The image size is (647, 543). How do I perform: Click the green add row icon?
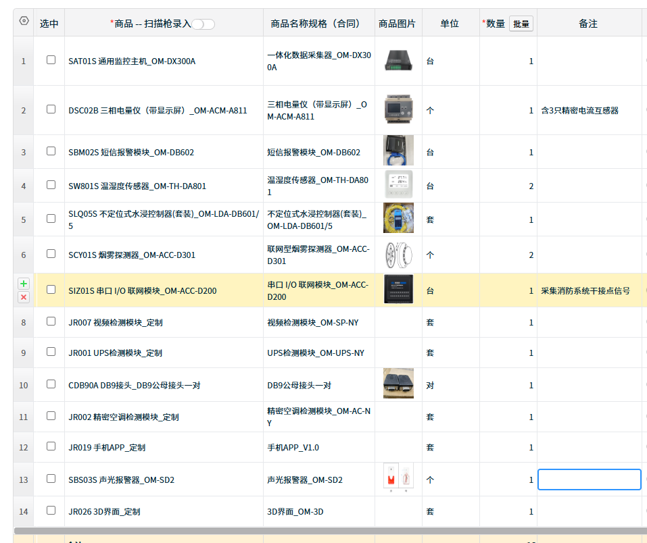[24, 284]
